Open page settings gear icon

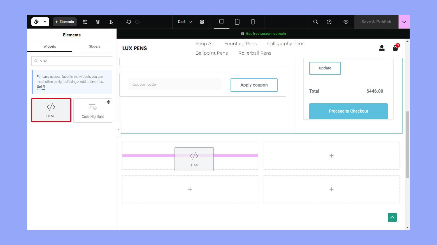coord(202,22)
